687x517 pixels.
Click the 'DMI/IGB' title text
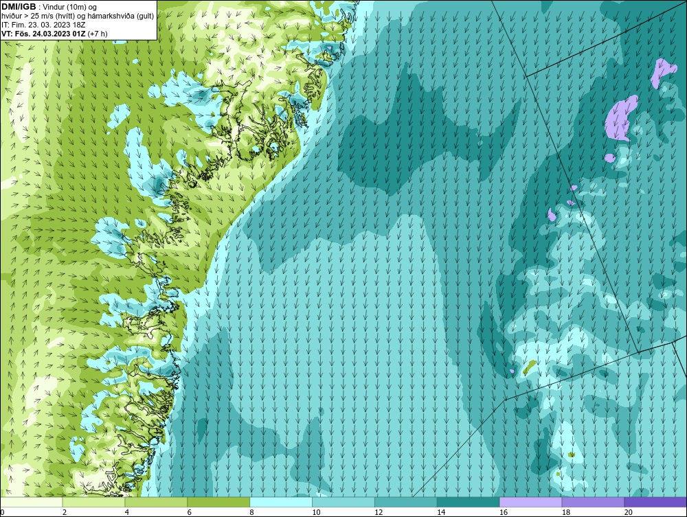tap(19, 7)
